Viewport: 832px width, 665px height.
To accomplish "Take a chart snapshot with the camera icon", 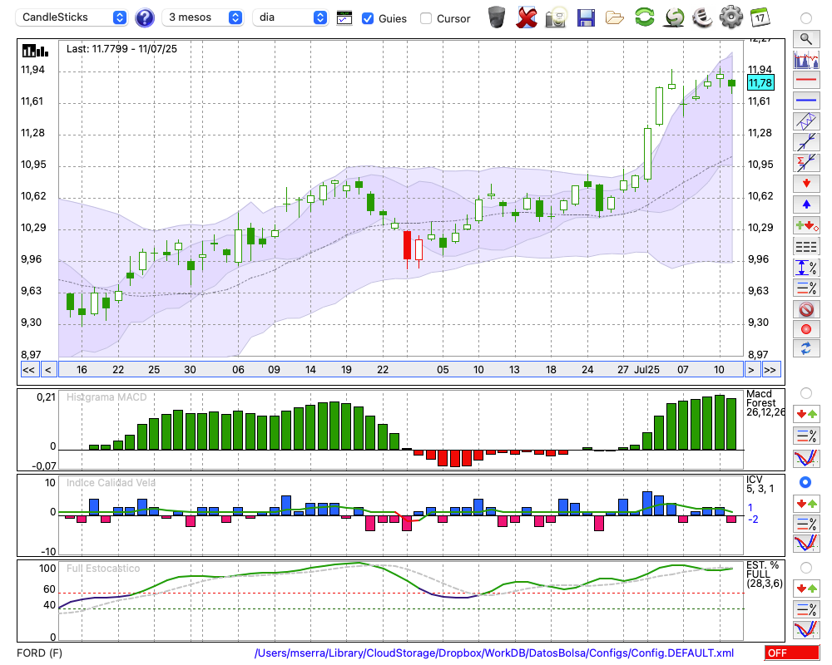I will click(556, 17).
